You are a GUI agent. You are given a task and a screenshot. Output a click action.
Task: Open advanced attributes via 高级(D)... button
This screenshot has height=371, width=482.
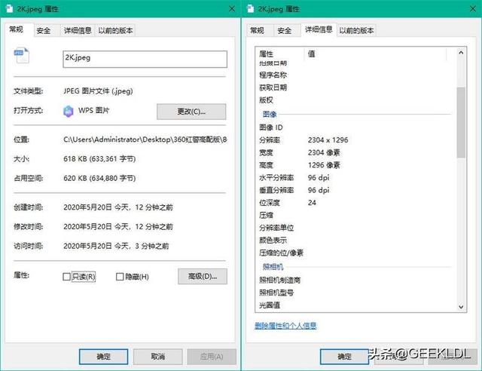coord(202,277)
